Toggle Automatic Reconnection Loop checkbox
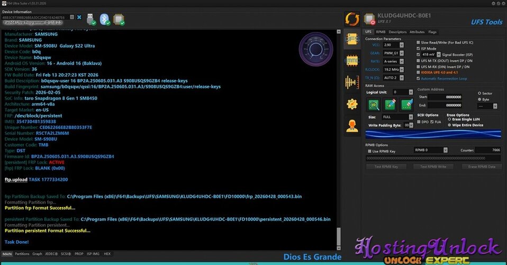Image resolution: width=507 pixels, height=265 pixels. tap(418, 78)
